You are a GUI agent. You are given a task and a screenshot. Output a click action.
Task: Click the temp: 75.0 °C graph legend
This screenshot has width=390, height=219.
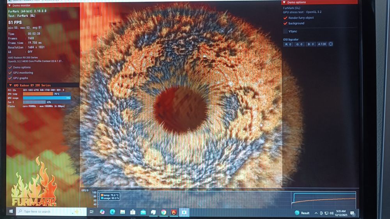[x=110, y=195]
